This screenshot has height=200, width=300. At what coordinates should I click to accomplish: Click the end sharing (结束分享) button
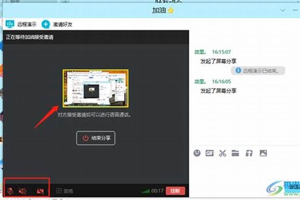click(x=96, y=138)
